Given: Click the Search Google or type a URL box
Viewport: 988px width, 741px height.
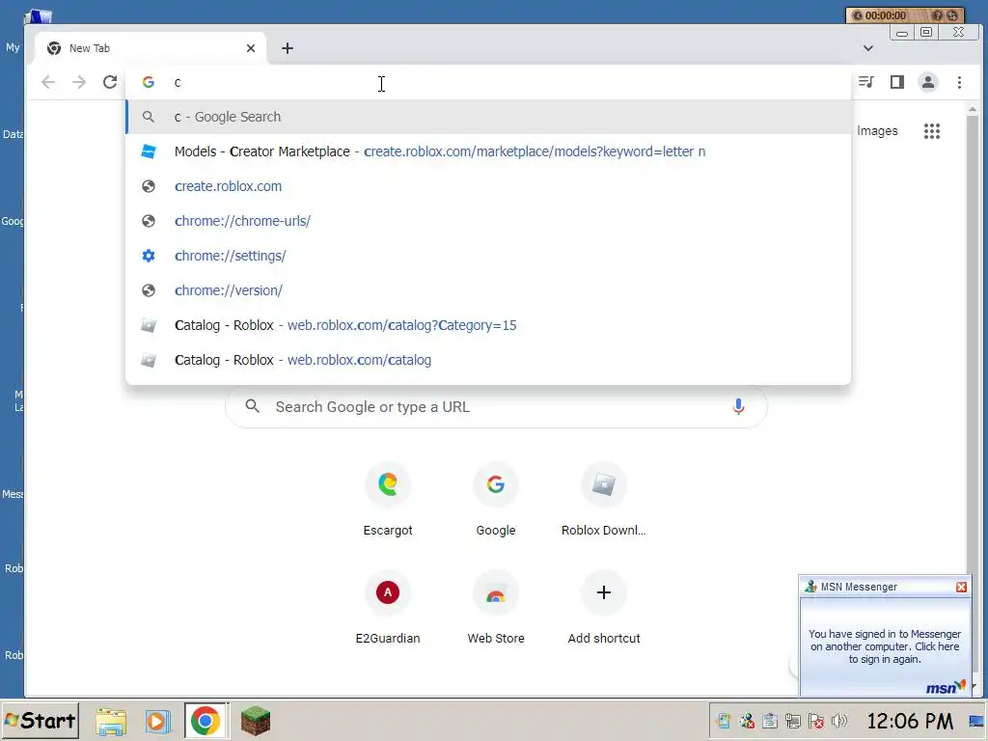Looking at the screenshot, I should (497, 407).
